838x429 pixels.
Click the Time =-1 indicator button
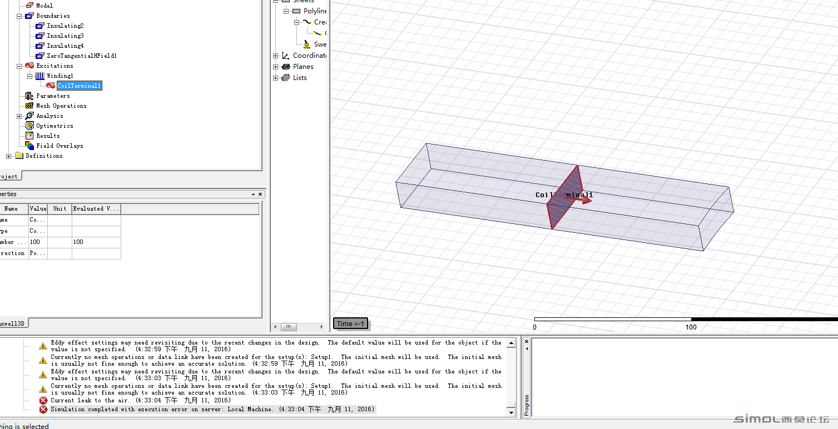click(350, 323)
